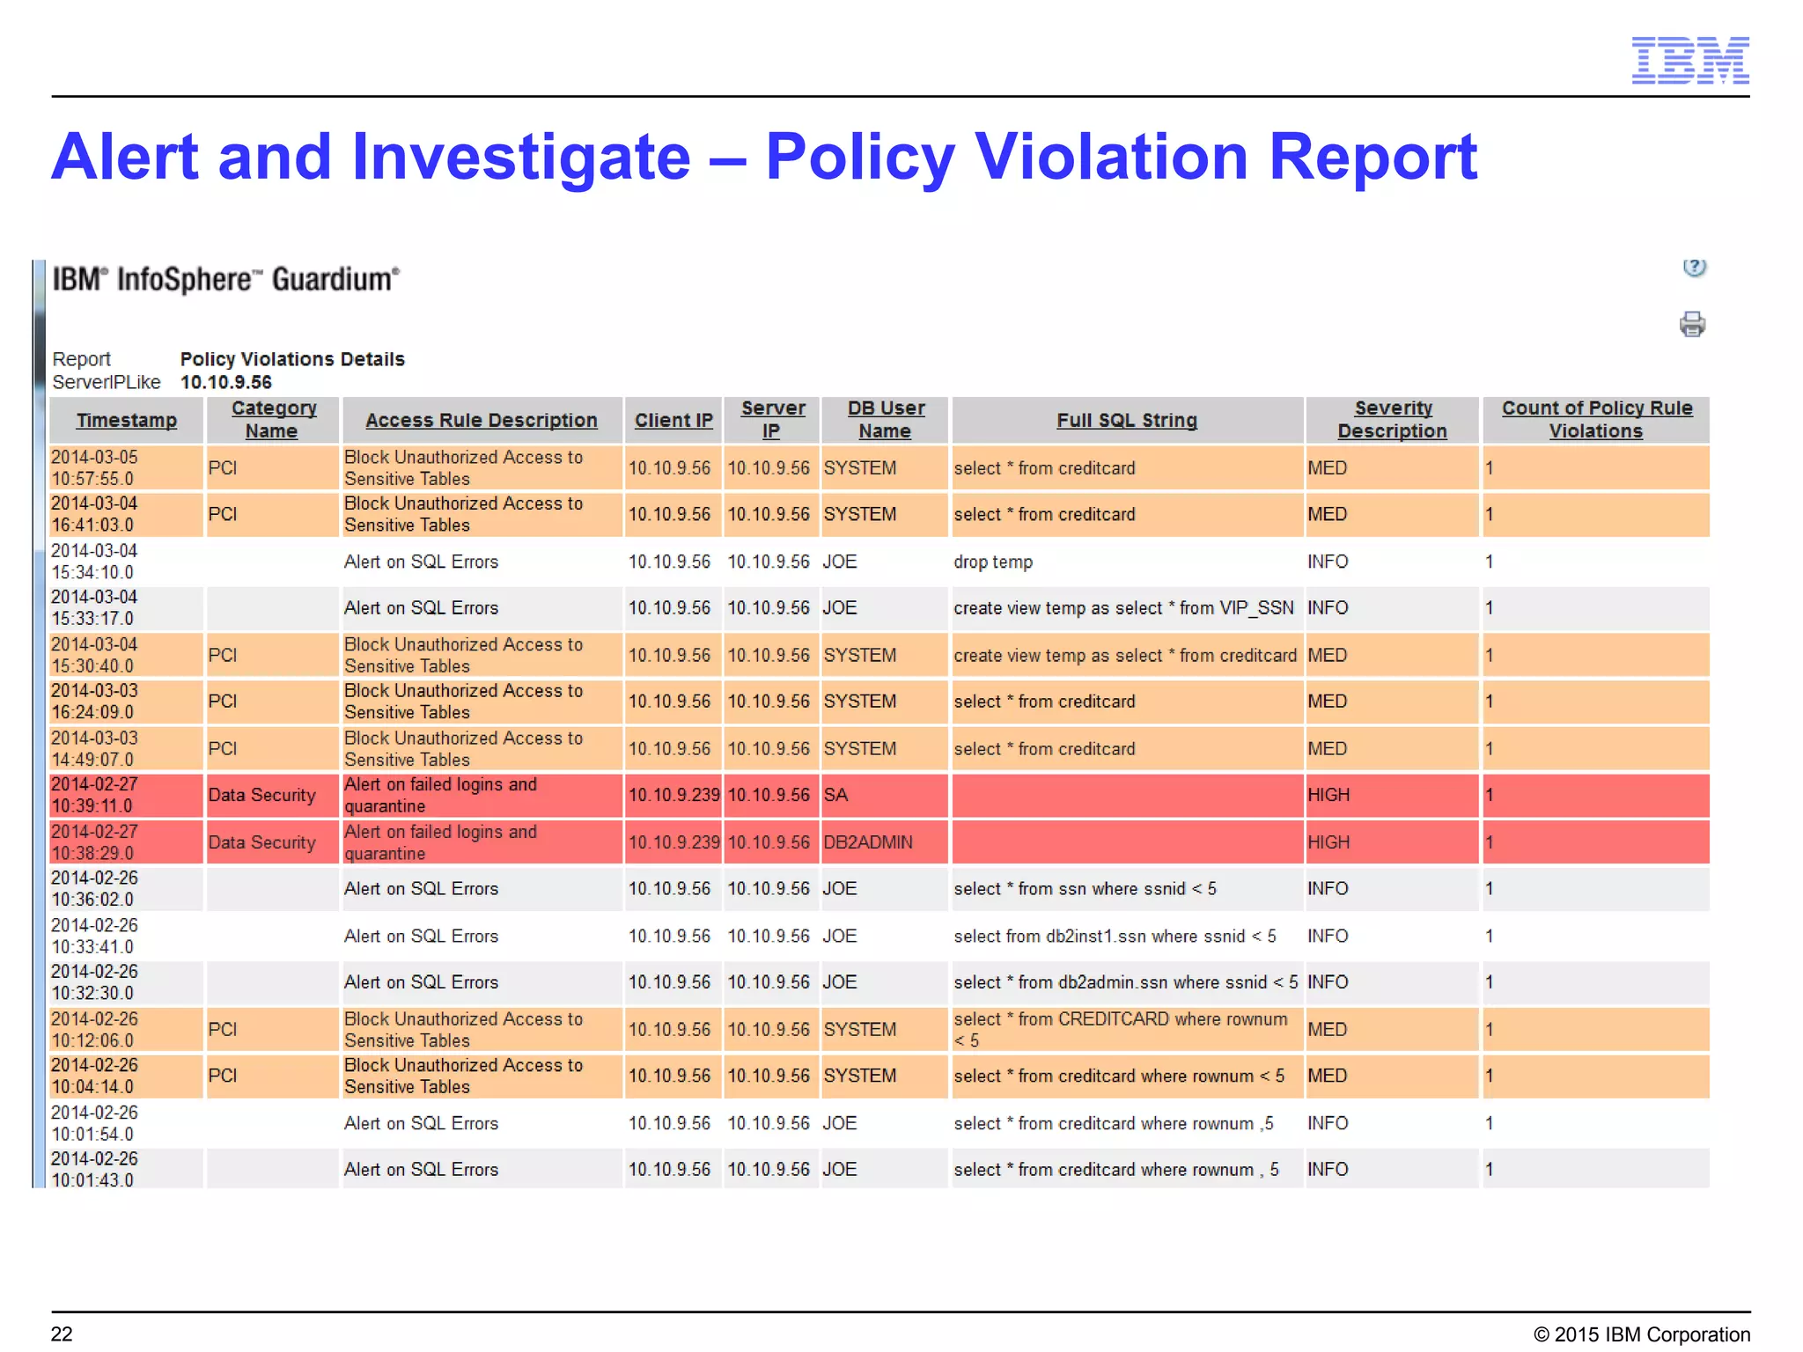Click the 'select * from ssn where ssnid < 5' cell

coord(1084,889)
